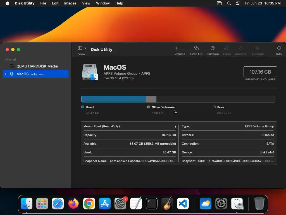
Task: Click the Snapshot UUID value text
Action: click(240, 161)
